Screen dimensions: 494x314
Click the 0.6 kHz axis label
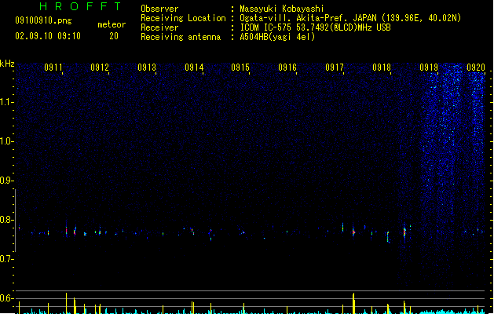pos(6,298)
